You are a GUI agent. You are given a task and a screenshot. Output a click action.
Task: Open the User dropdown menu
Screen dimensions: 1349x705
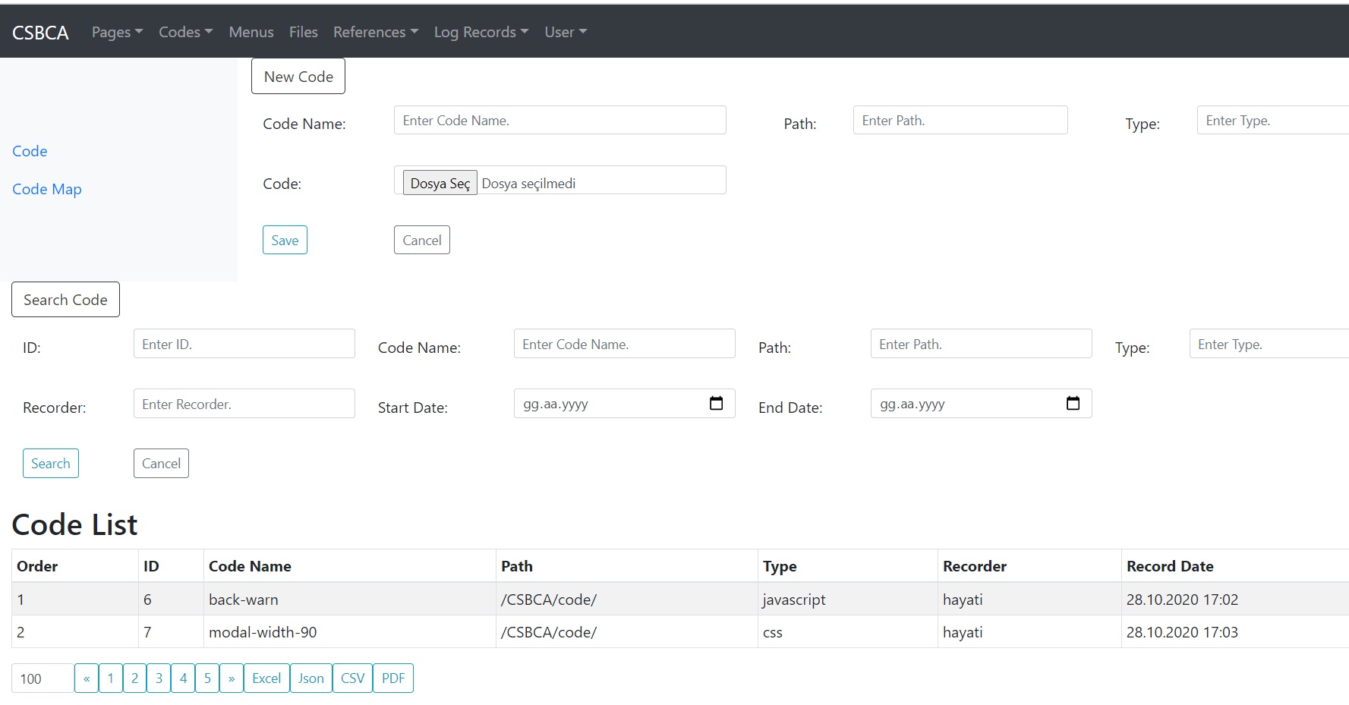pyautogui.click(x=566, y=32)
